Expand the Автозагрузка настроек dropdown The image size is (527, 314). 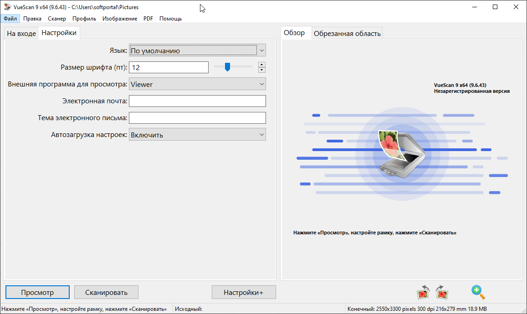tap(197, 134)
